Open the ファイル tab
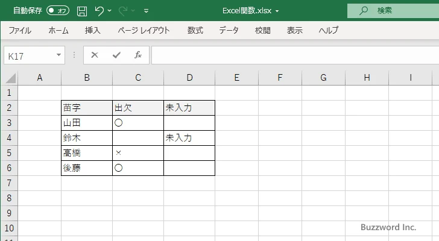Screen dimensions: 439x241 click(20, 30)
